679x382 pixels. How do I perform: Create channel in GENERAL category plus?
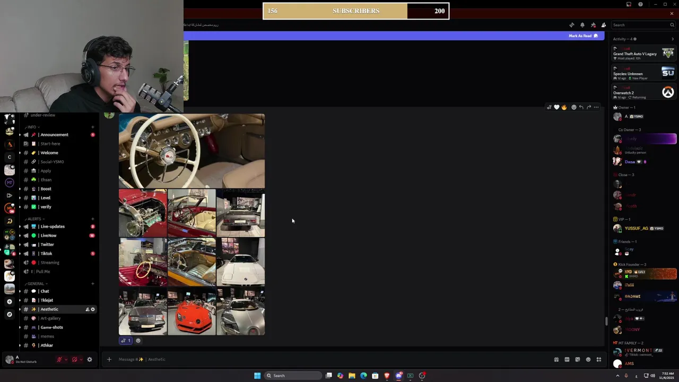click(92, 283)
